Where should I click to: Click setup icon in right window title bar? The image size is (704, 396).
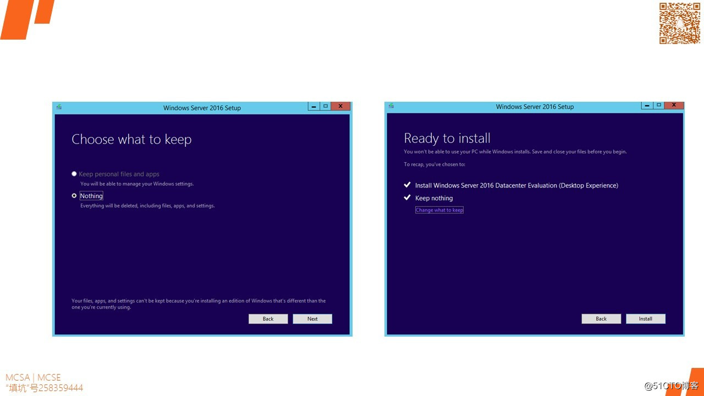[x=391, y=106]
